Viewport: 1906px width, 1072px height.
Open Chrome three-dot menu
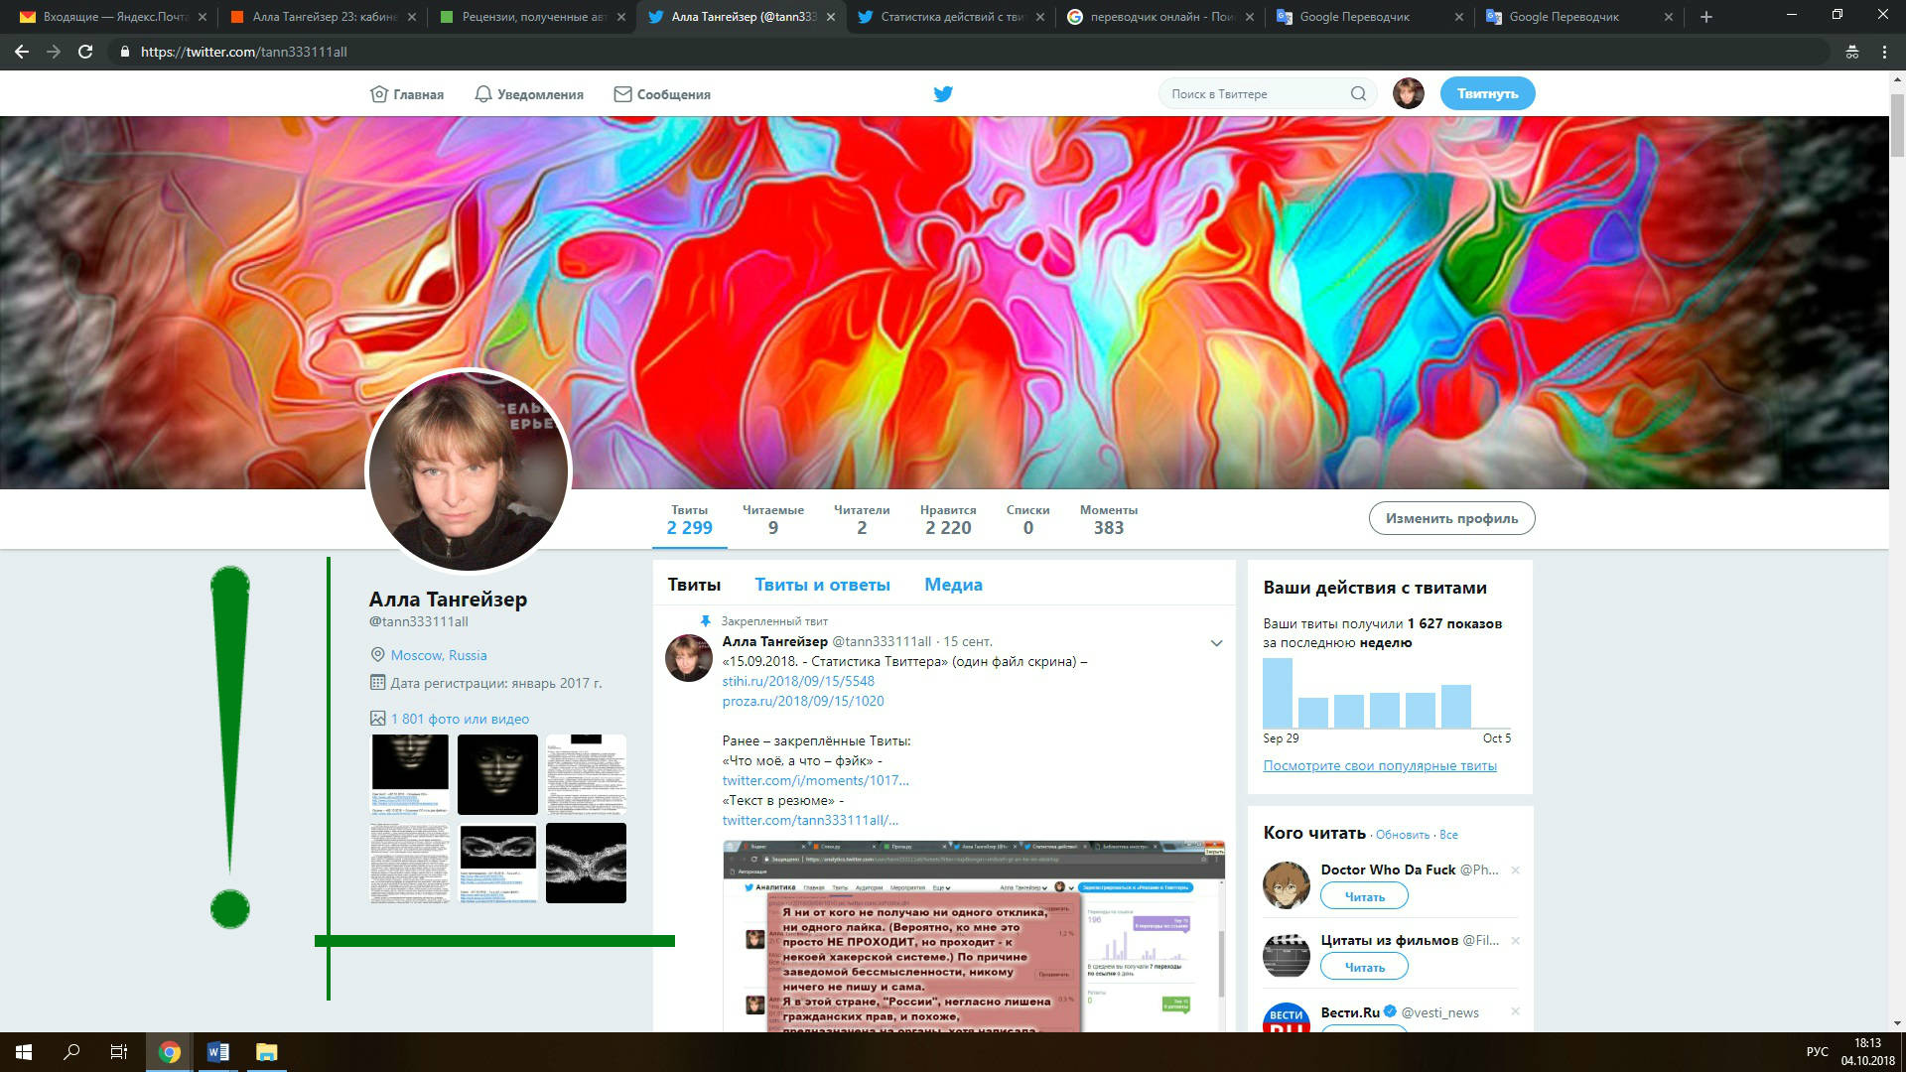1884,52
